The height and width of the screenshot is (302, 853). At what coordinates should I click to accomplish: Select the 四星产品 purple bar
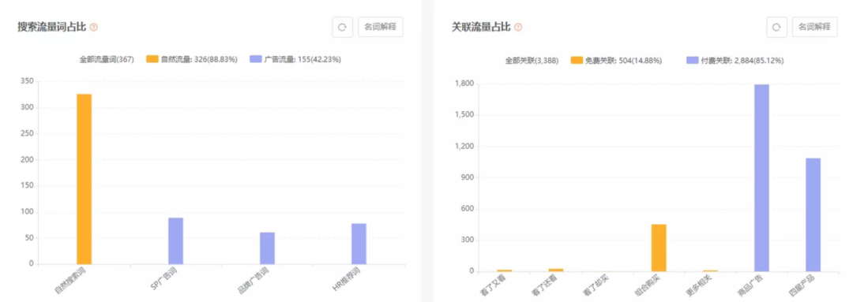coord(813,214)
